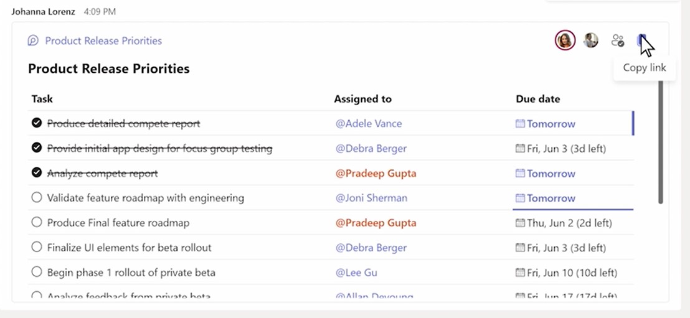Uncheck the Analyze compete report task

click(x=37, y=173)
